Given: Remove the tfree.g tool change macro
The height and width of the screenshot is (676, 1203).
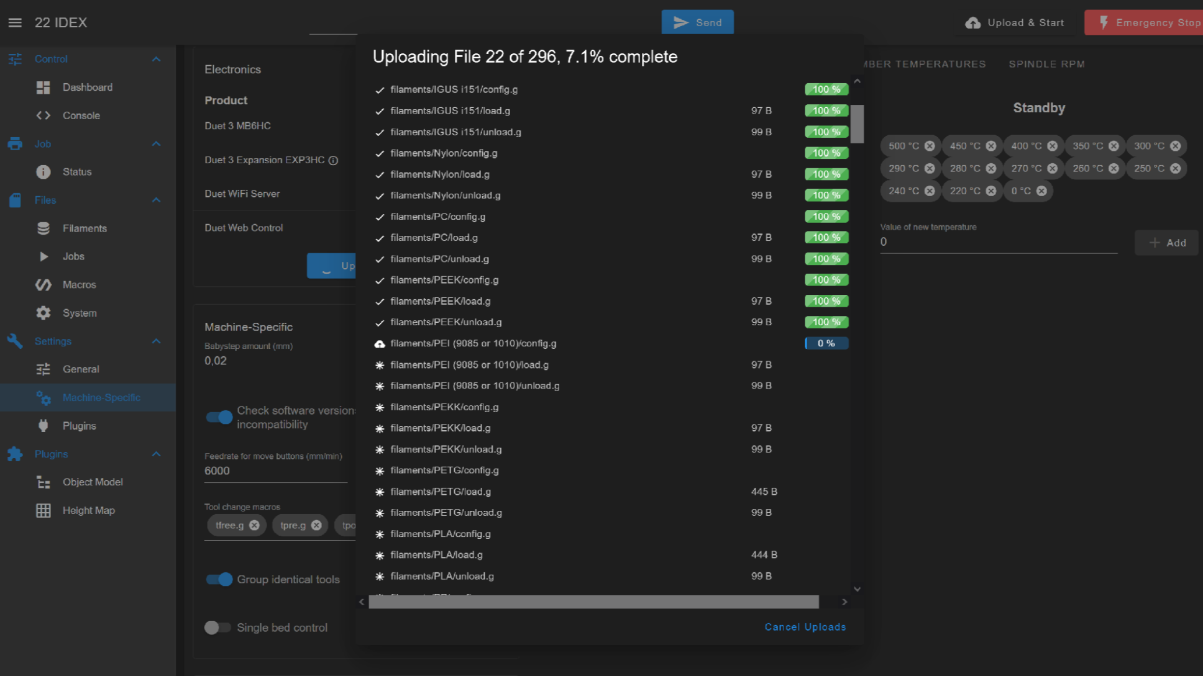Looking at the screenshot, I should coord(254,525).
